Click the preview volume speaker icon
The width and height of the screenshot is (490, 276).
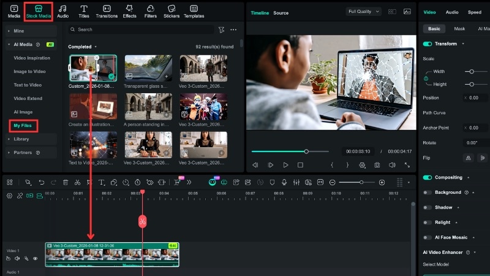tap(392, 165)
